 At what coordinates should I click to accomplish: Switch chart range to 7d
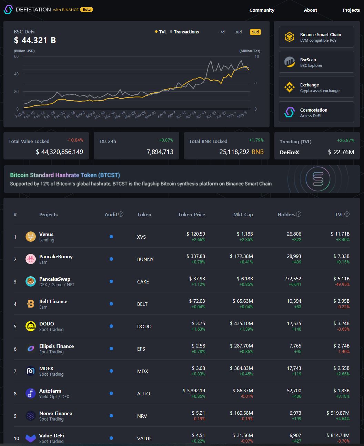(x=222, y=32)
